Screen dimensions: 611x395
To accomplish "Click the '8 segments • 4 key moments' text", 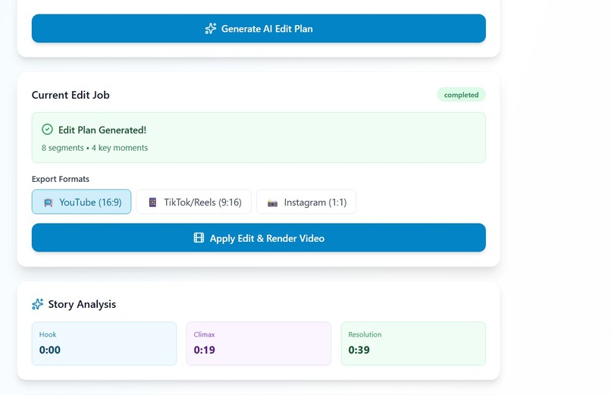I will pyautogui.click(x=95, y=148).
